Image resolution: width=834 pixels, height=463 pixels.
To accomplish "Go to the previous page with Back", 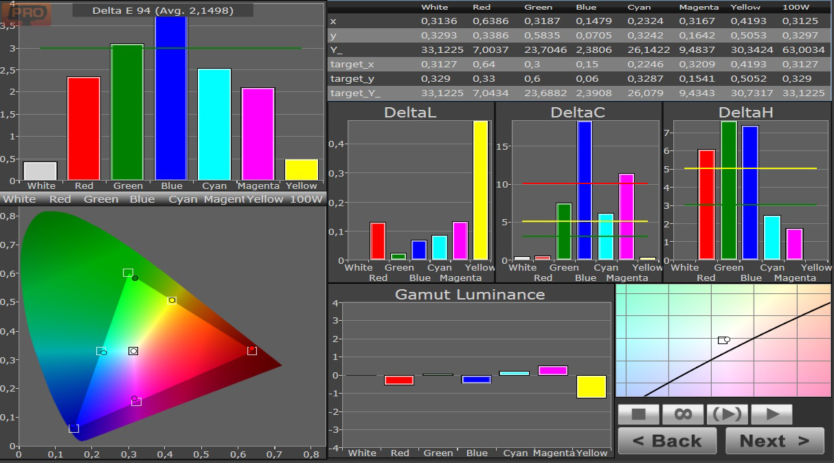I will coord(667,441).
